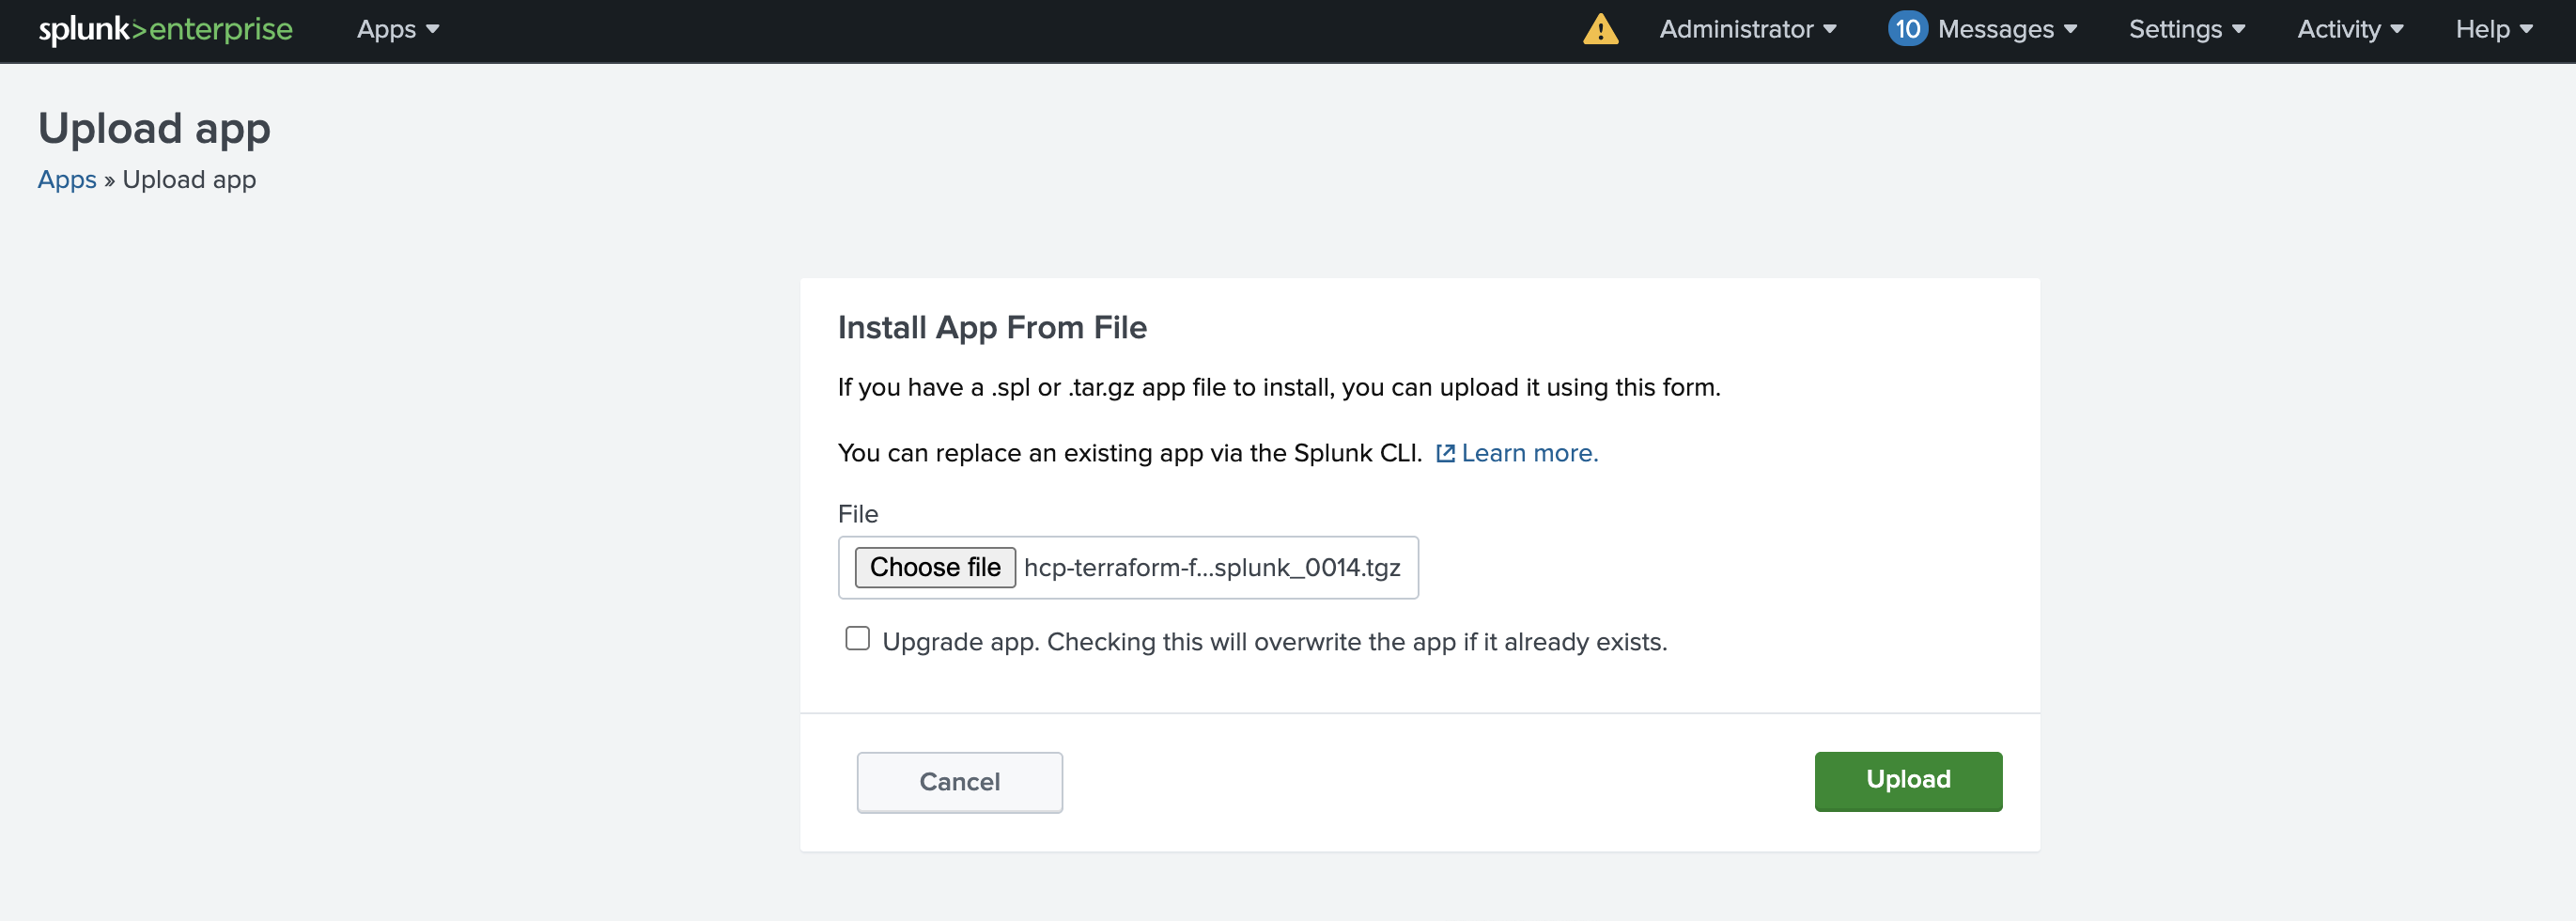The width and height of the screenshot is (2576, 921).
Task: Cancel the app installation
Action: [x=959, y=782]
